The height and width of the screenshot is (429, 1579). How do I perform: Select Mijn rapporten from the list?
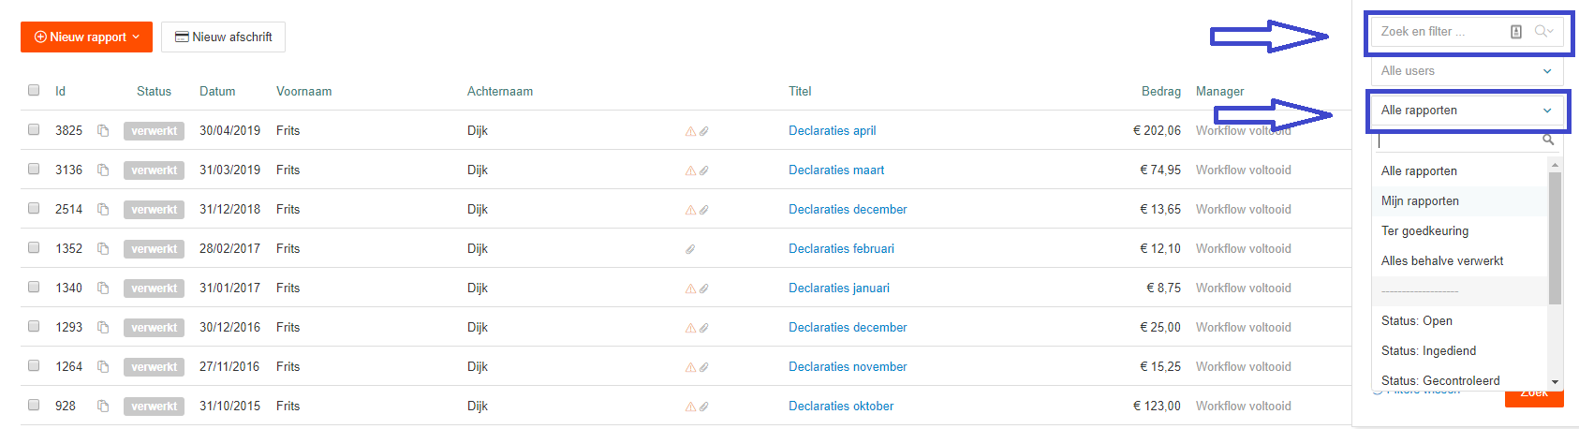click(x=1420, y=201)
